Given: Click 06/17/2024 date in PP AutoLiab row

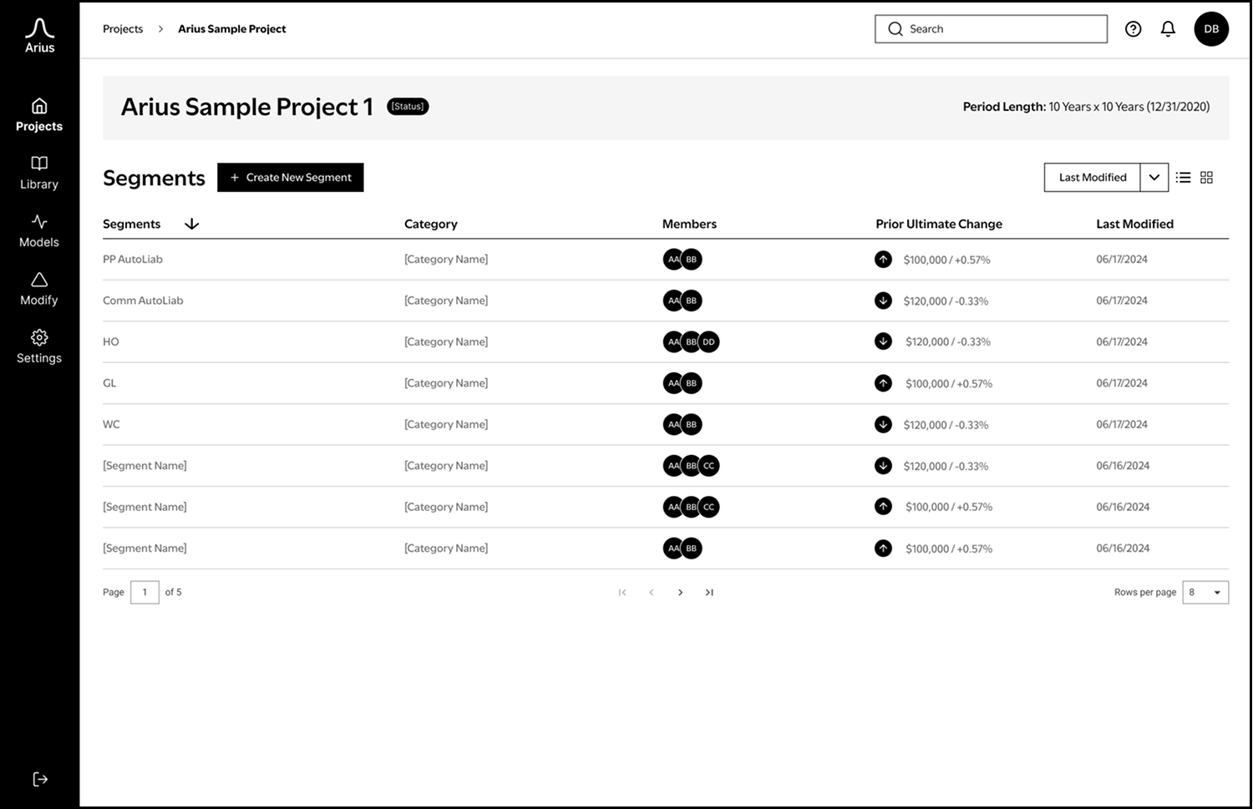Looking at the screenshot, I should tap(1122, 259).
